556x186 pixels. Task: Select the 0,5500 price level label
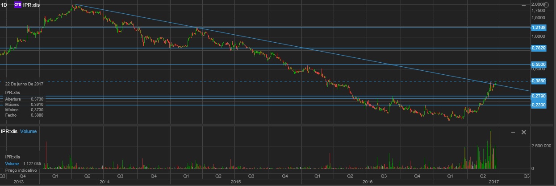538,65
